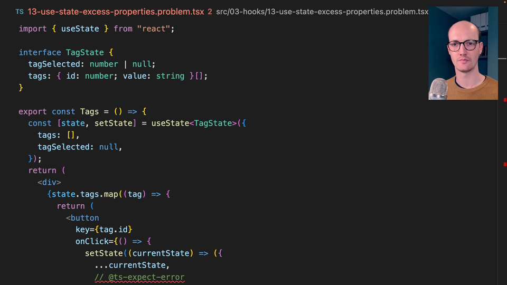The image size is (507, 285).
Task: Click the presenter webcam thumbnail
Action: 463,53
